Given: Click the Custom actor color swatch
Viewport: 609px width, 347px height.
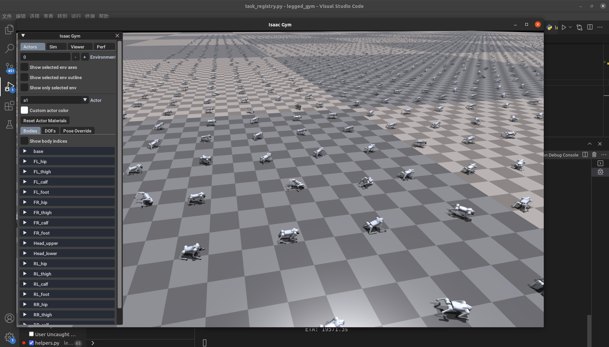Looking at the screenshot, I should coord(24,110).
